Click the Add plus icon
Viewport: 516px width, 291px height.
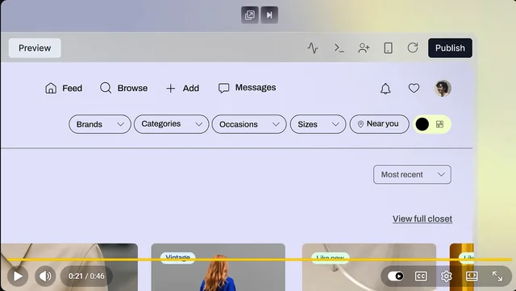click(170, 88)
